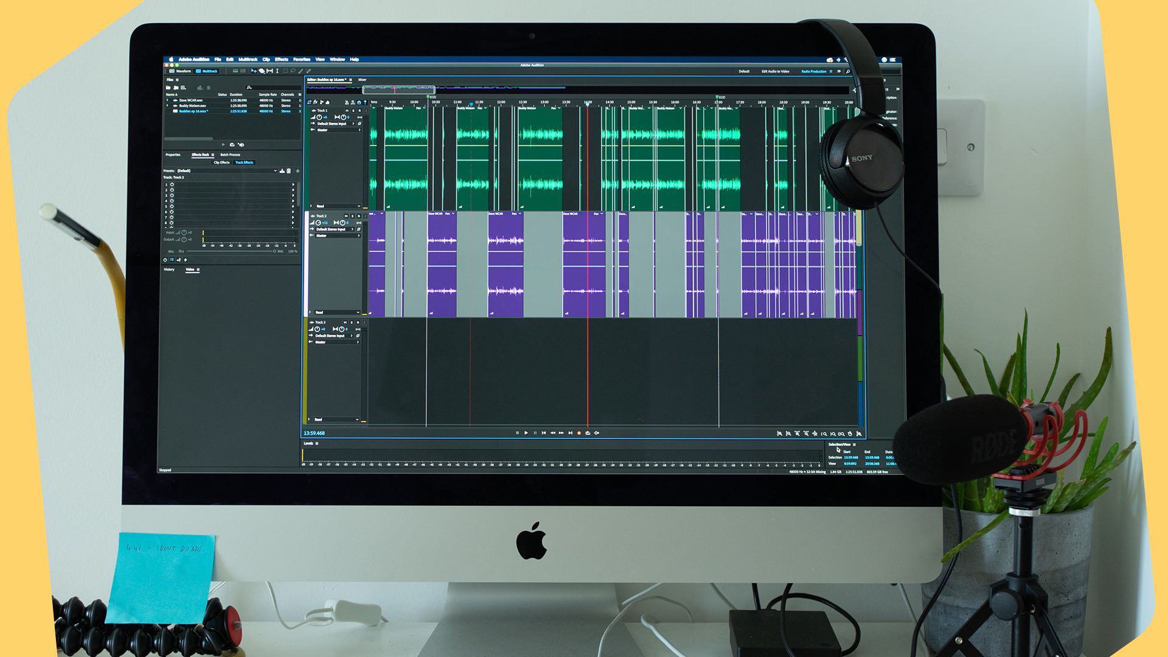Arm Track 3 for record
This screenshot has width=1168, height=657.
(359, 322)
